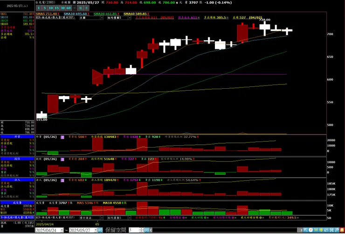345x234 pixels.
Task: Click the 728.00 high price label
Action: (264, 20)
